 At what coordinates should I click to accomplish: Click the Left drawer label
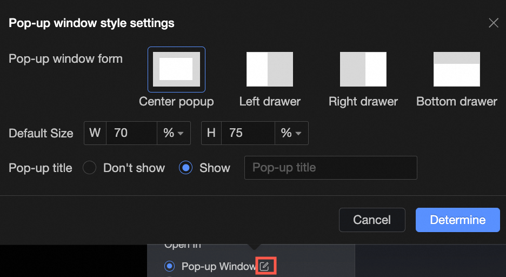(x=270, y=102)
